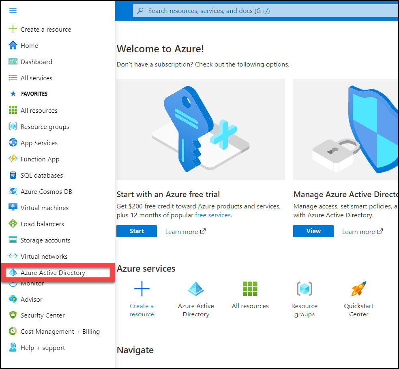399x369 pixels.
Task: Click the Azure Active Directory pyramid icon in sidebar
Action: pos(13,272)
